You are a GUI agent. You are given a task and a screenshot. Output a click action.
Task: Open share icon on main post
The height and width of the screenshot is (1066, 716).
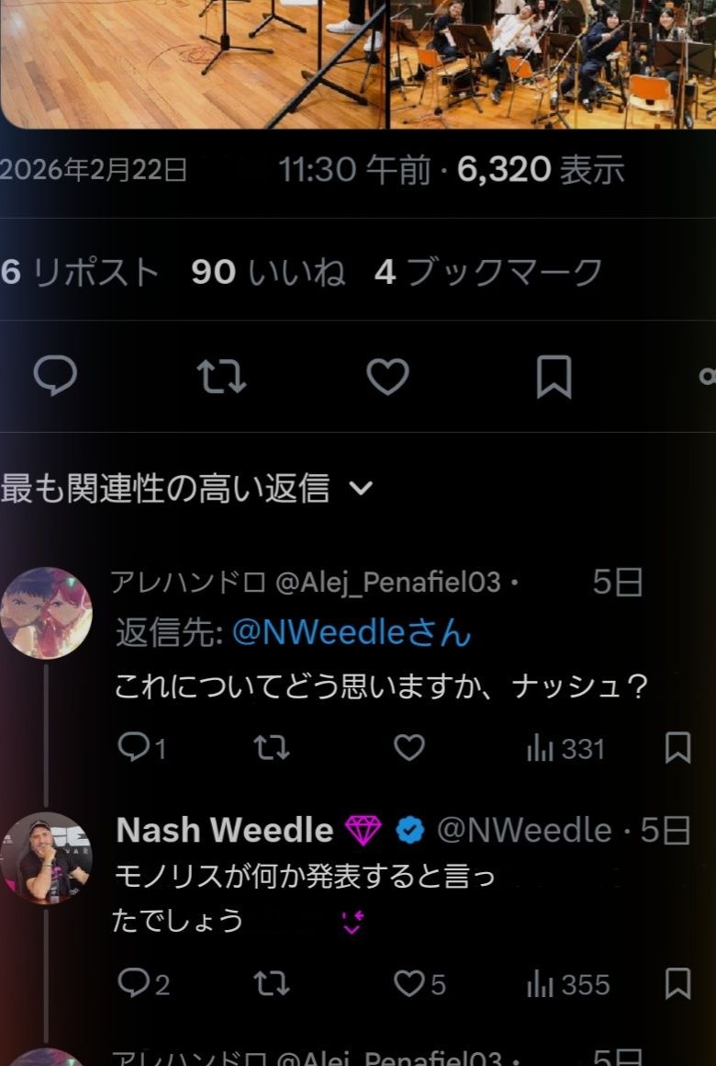tap(707, 376)
